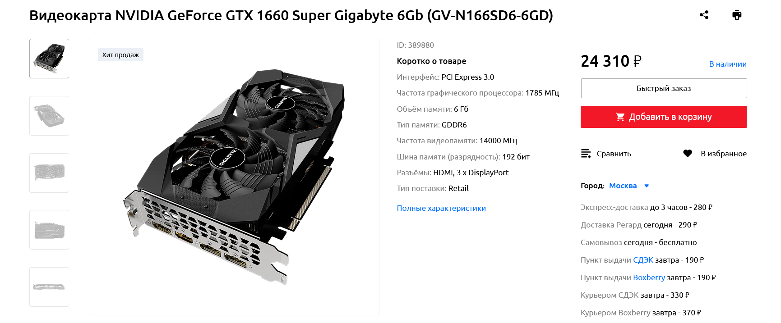781x323 pixels.
Task: Toggle В избранное favorite label
Action: point(724,154)
